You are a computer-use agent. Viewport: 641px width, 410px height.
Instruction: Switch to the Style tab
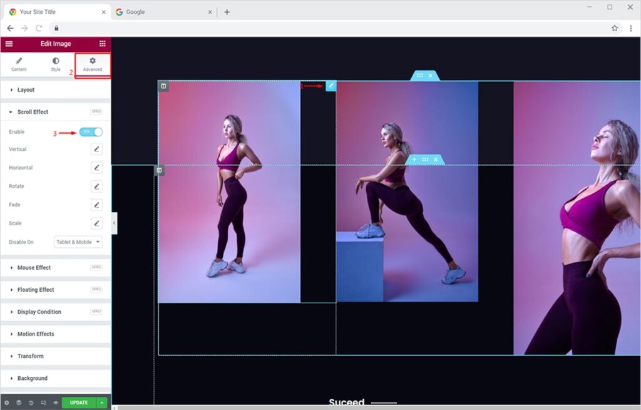click(x=56, y=64)
